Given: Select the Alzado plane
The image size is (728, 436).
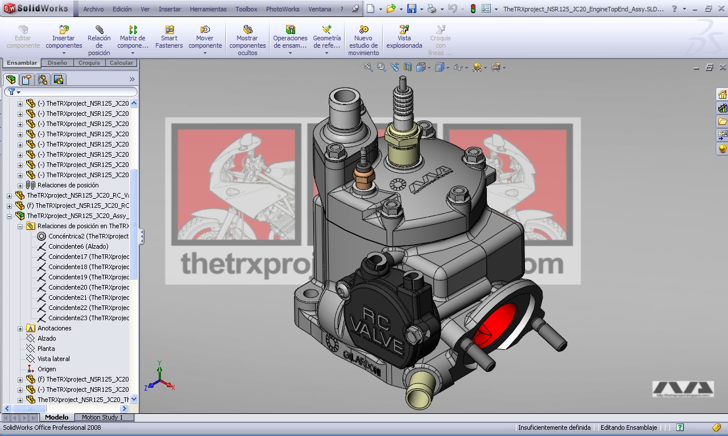Looking at the screenshot, I should 41,338.
